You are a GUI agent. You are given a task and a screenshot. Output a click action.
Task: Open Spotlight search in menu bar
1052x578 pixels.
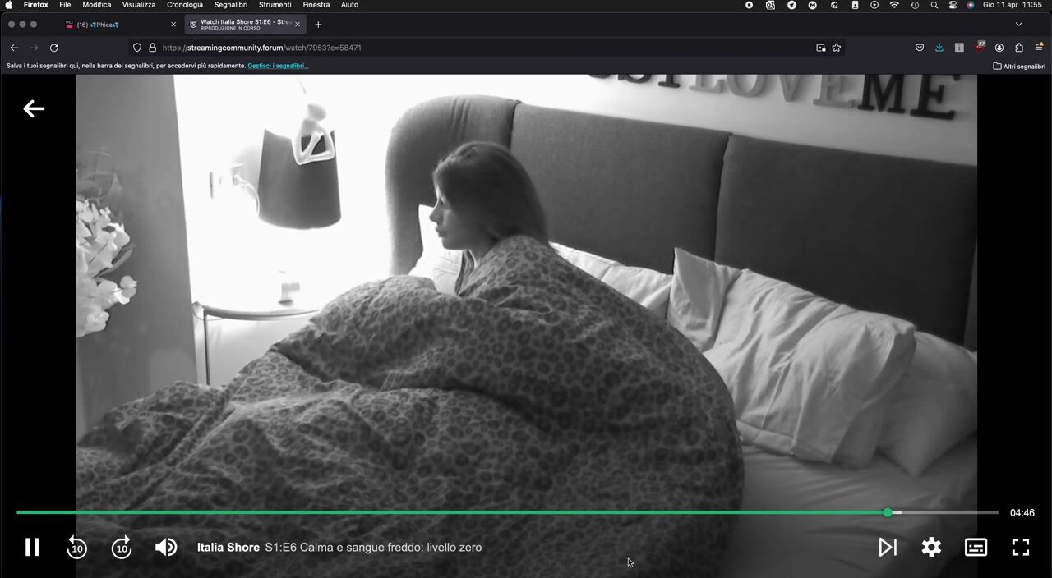click(x=934, y=5)
